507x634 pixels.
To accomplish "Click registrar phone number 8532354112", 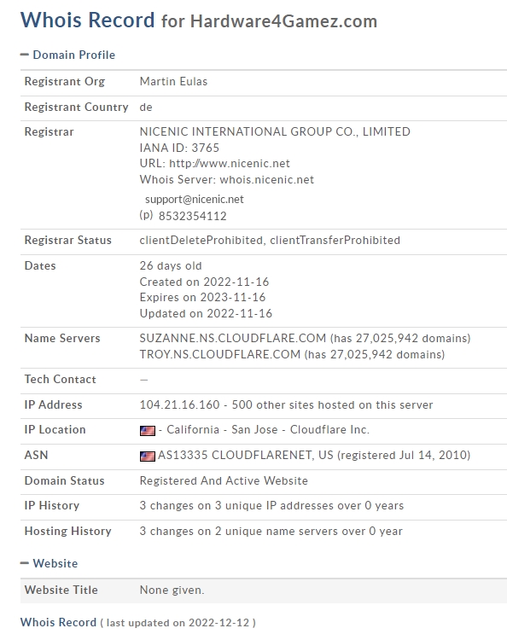I will 192,217.
